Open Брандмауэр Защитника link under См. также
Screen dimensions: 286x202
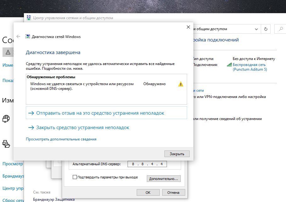pyautogui.click(x=54, y=199)
